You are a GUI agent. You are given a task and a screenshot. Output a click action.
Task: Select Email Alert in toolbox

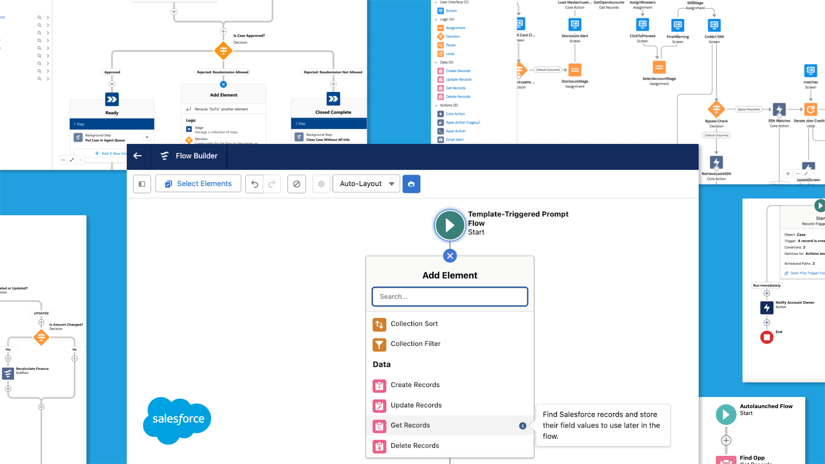click(x=451, y=140)
